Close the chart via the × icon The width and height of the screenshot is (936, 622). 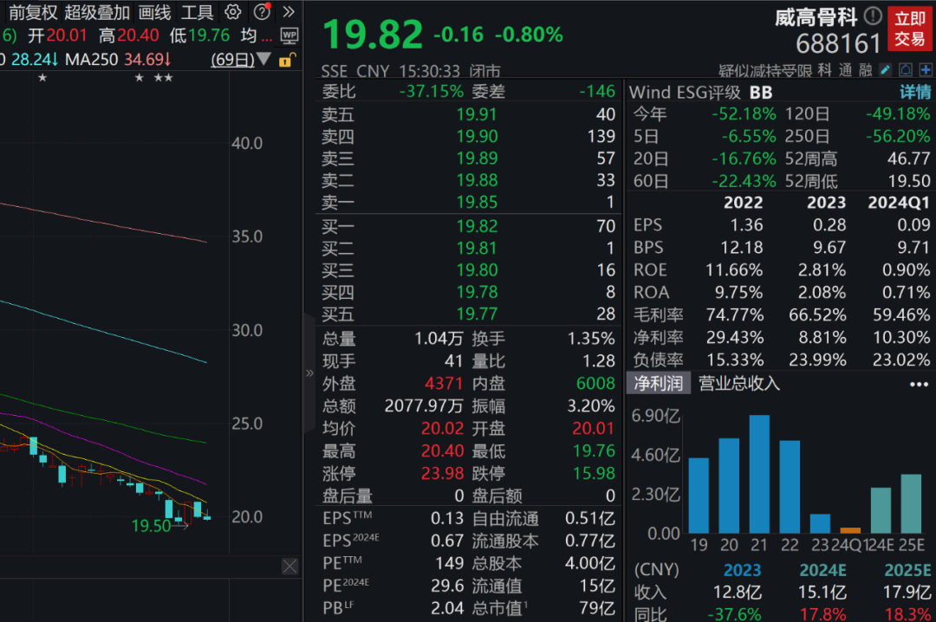[x=289, y=567]
